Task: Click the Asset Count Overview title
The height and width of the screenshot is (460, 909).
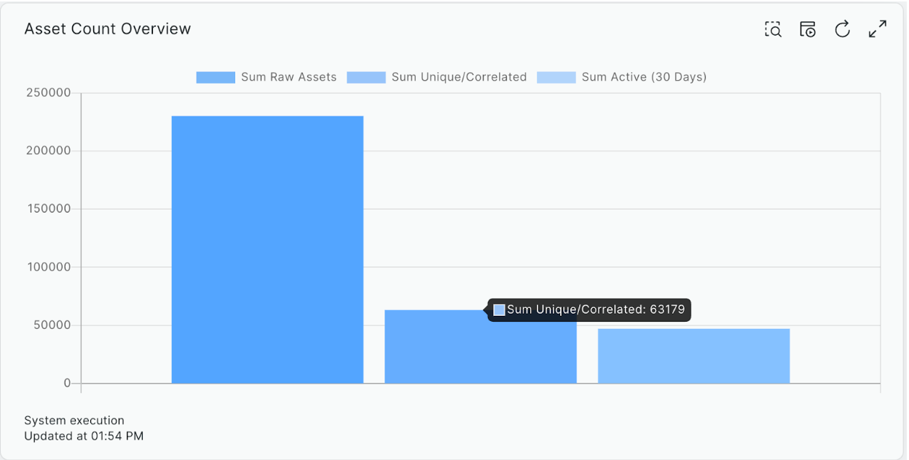Action: [x=108, y=29]
